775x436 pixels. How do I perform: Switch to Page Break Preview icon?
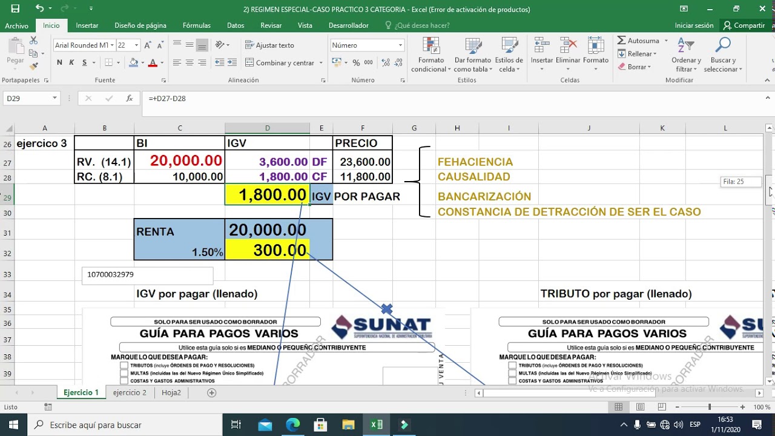pyautogui.click(x=662, y=408)
